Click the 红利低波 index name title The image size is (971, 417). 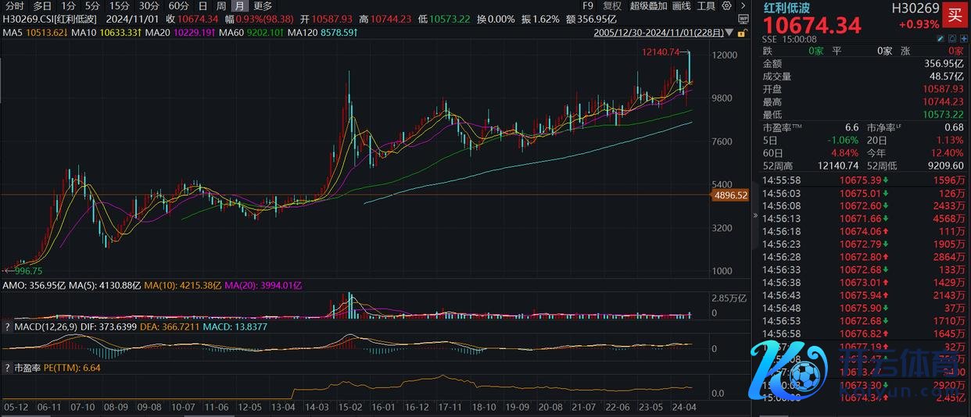[x=787, y=8]
